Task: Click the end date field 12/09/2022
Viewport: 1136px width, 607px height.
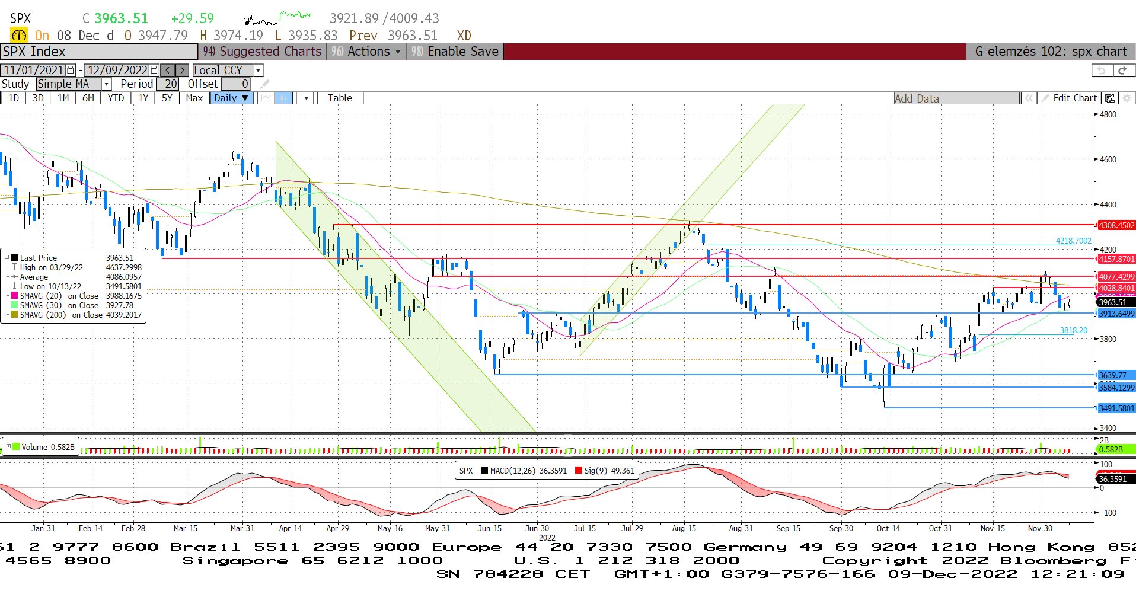Action: tap(117, 71)
